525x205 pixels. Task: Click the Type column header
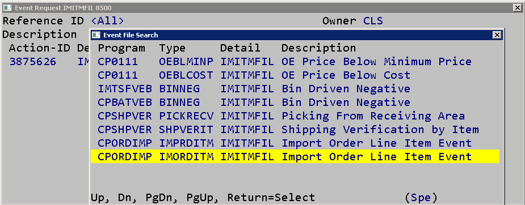tap(173, 48)
